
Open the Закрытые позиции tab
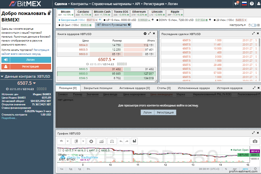click(x=98, y=88)
